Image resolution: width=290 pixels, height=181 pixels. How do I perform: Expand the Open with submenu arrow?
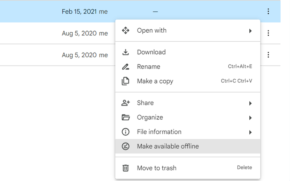[250, 31]
